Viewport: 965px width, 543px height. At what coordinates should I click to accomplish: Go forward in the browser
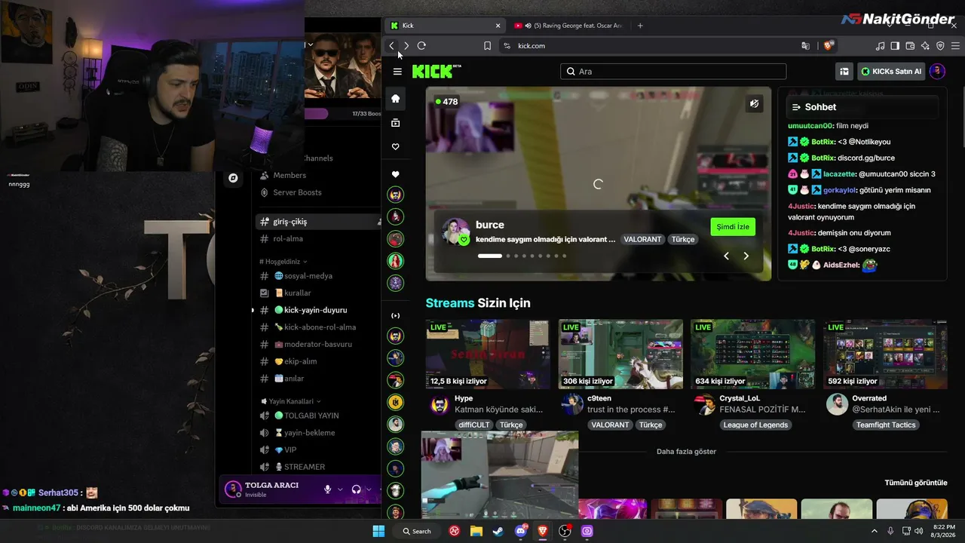[406, 46]
